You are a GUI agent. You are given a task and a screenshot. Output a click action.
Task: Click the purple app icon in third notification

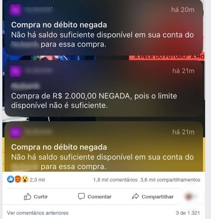point(15,132)
